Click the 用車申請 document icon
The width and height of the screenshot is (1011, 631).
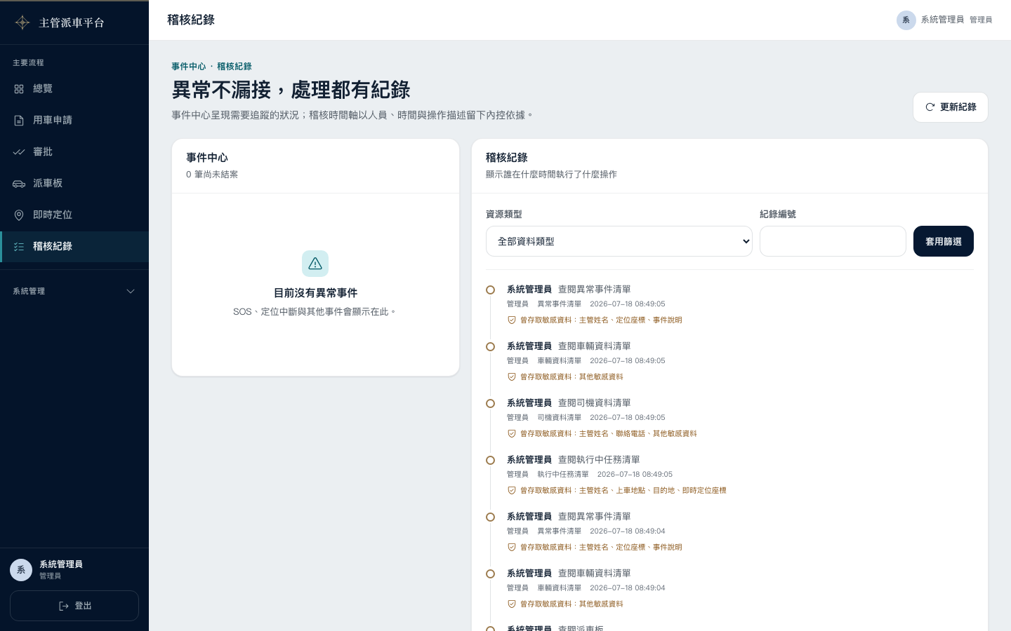[19, 121]
